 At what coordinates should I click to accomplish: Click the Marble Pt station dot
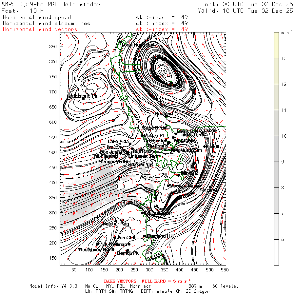142,135
